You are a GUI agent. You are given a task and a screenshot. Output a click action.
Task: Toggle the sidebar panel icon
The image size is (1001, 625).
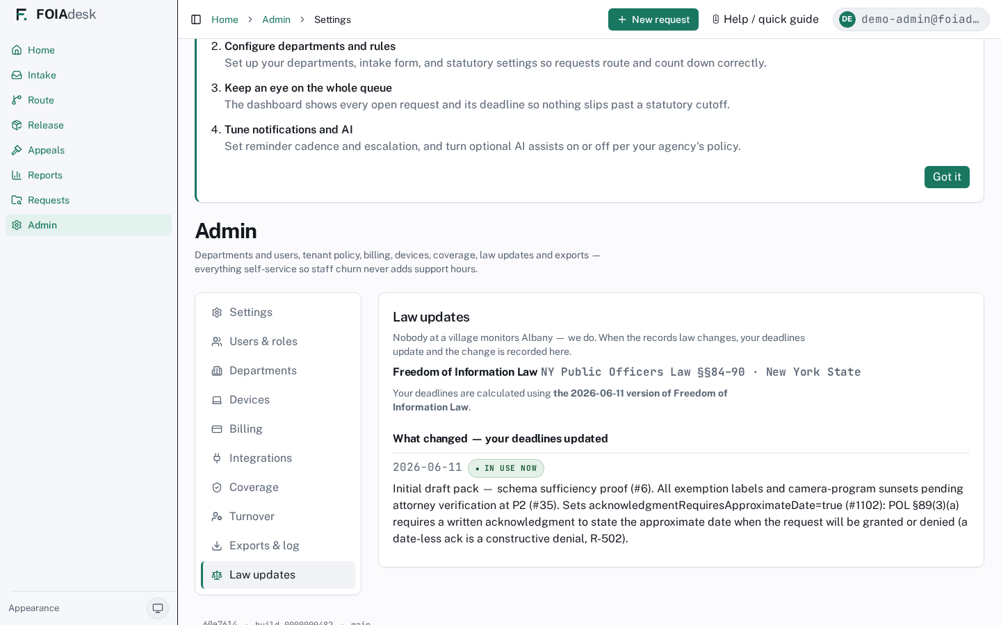click(196, 19)
